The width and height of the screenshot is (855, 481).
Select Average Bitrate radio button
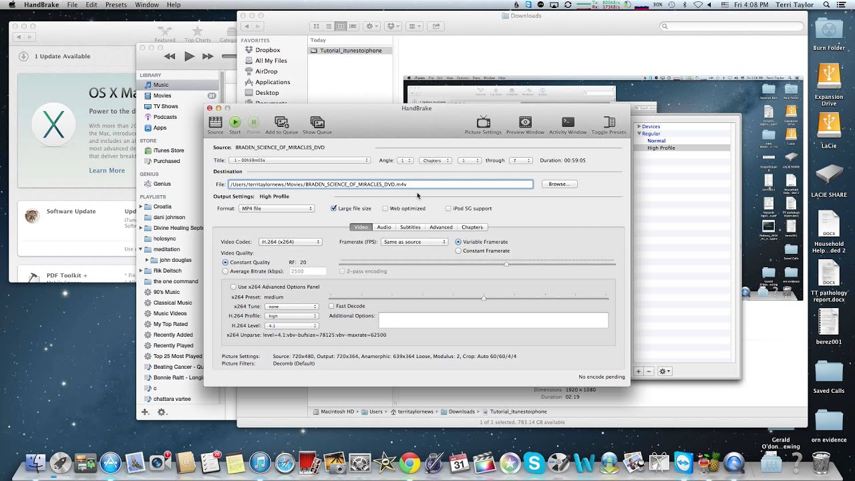(225, 271)
